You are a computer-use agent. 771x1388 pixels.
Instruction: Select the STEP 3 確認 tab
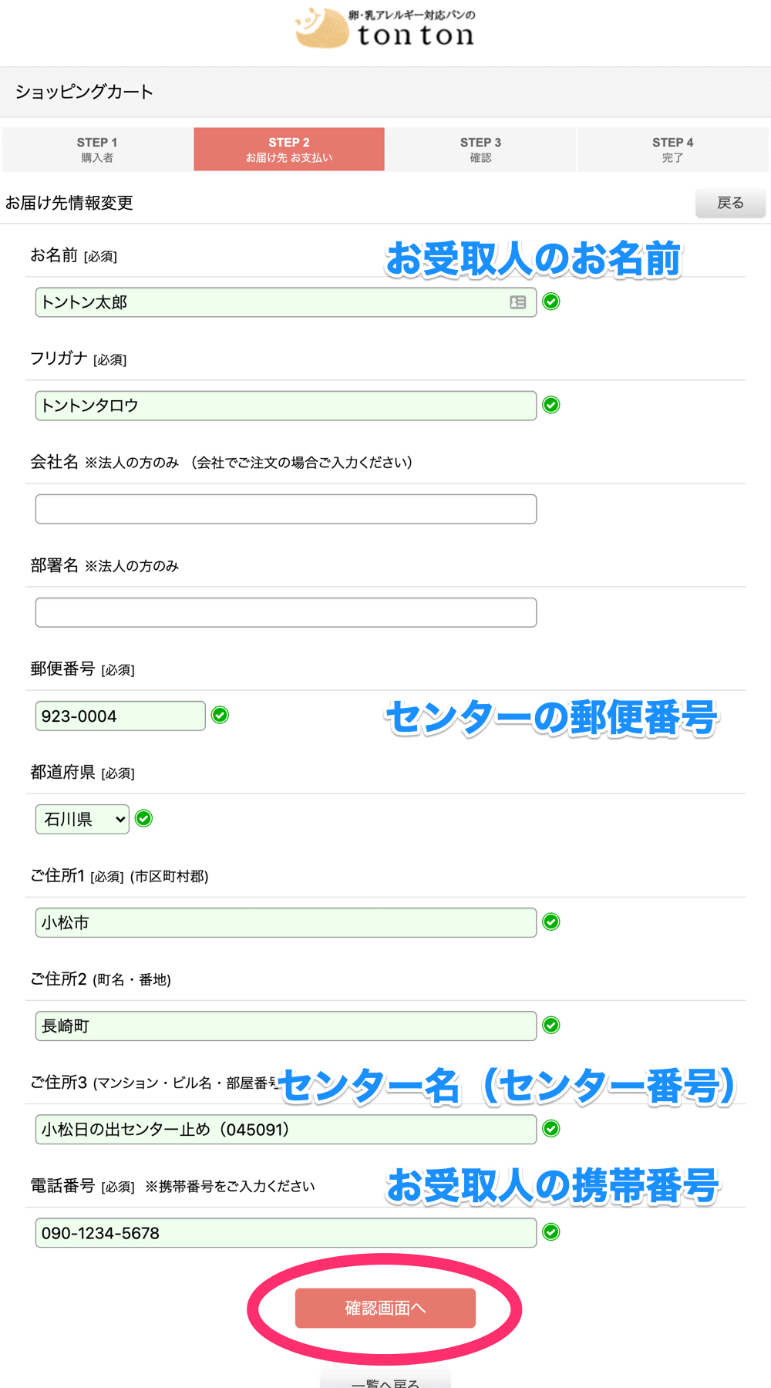click(480, 150)
